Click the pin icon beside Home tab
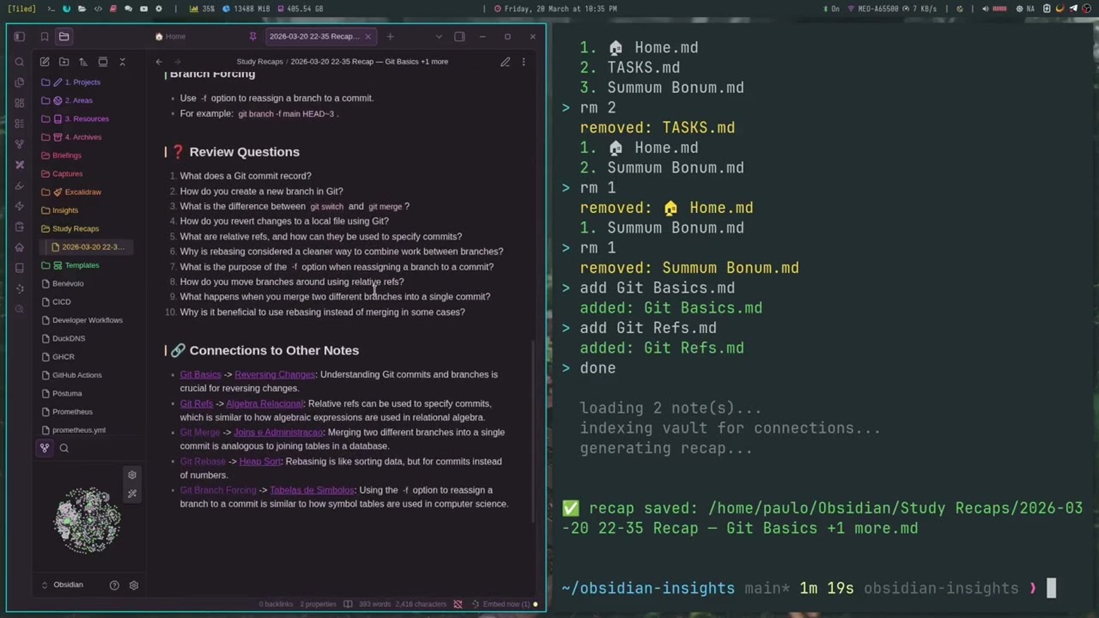 (x=252, y=37)
